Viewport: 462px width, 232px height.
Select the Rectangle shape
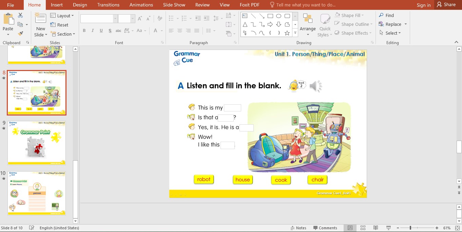click(x=270, y=16)
